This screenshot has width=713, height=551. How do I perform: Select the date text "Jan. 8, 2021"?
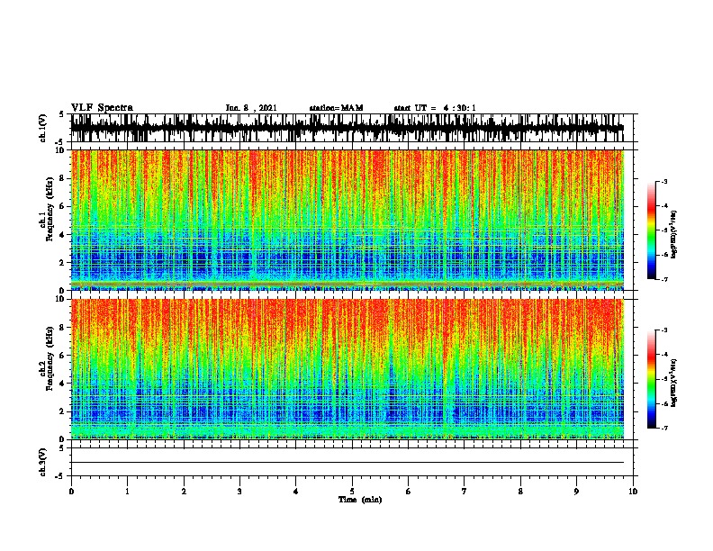[251, 108]
